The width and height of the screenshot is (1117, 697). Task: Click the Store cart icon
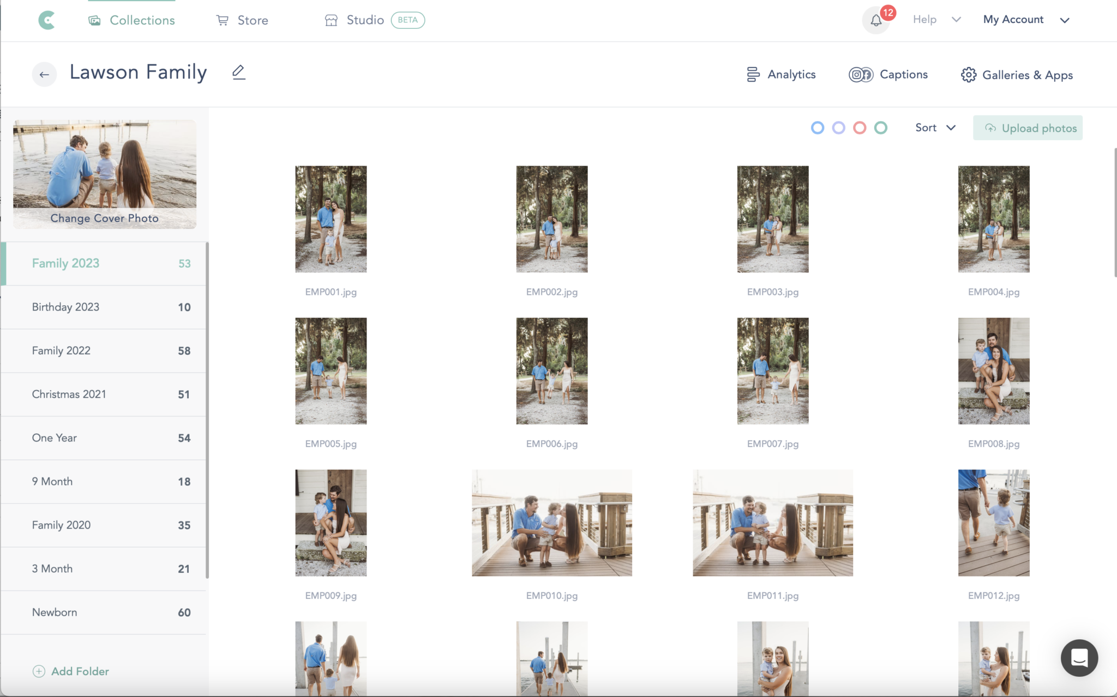223,20
